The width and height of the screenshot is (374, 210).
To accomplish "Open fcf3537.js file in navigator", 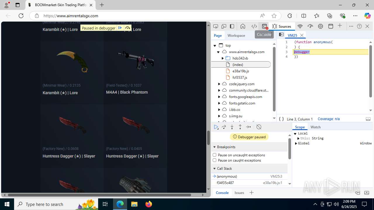I will pyautogui.click(x=240, y=78).
